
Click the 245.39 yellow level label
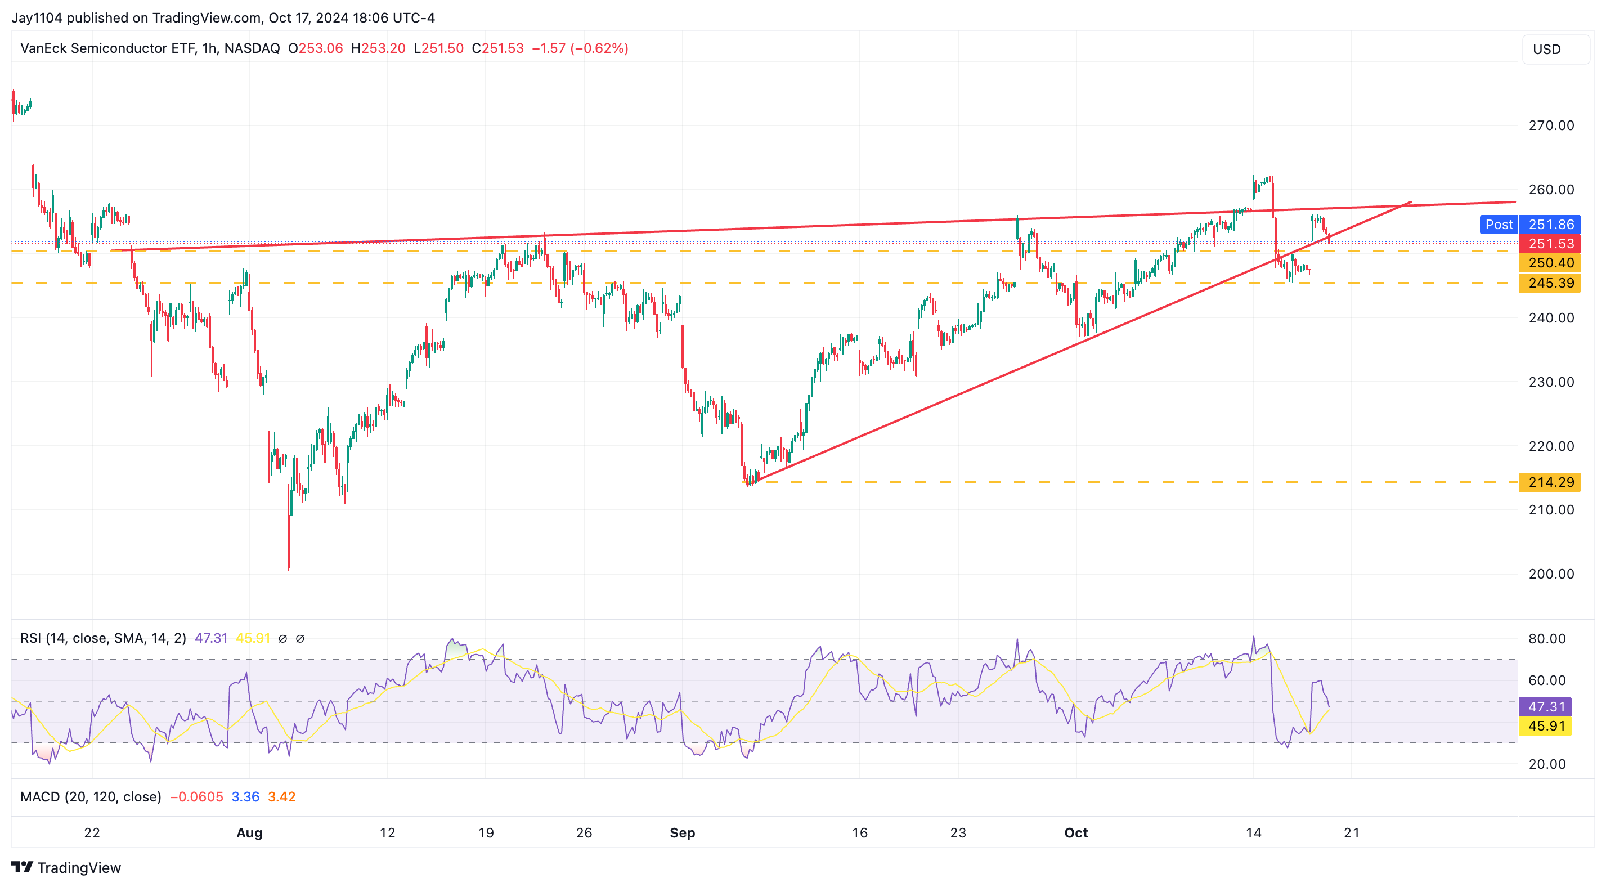click(x=1550, y=283)
